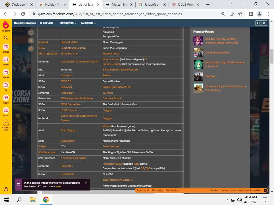274x205 pixels.
Task: Open the tab search chevron
Action: coord(231,4)
